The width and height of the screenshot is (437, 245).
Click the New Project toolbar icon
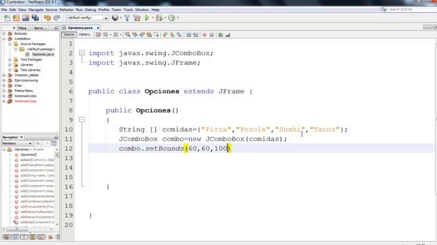[16, 18]
